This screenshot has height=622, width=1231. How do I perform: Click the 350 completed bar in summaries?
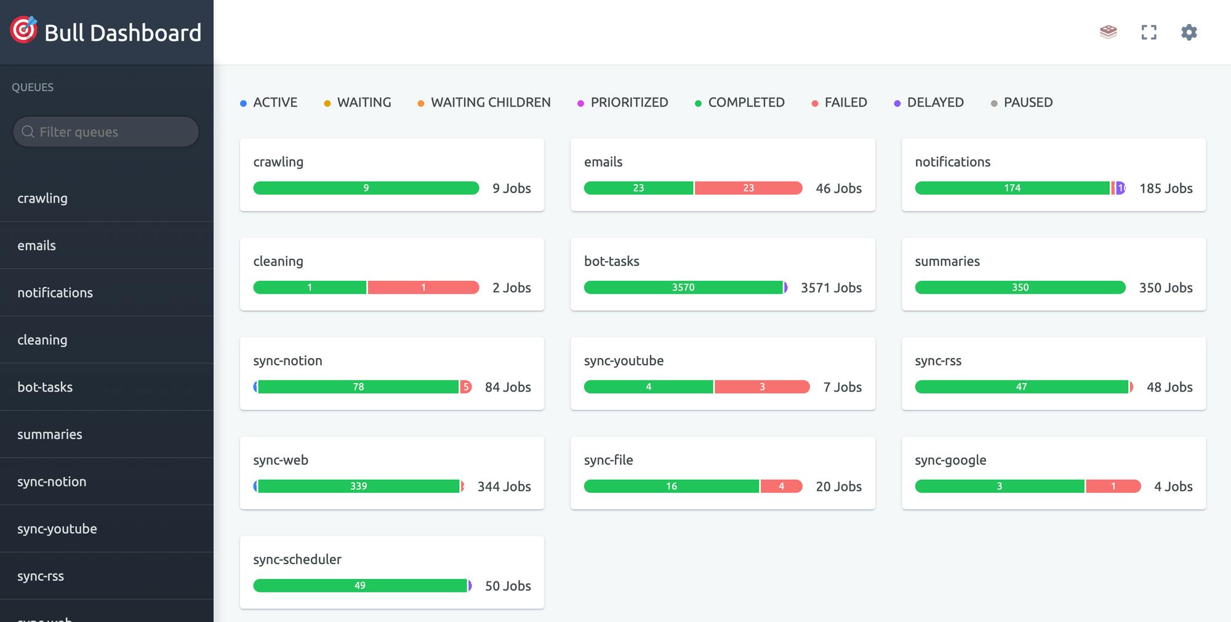pyautogui.click(x=1020, y=288)
